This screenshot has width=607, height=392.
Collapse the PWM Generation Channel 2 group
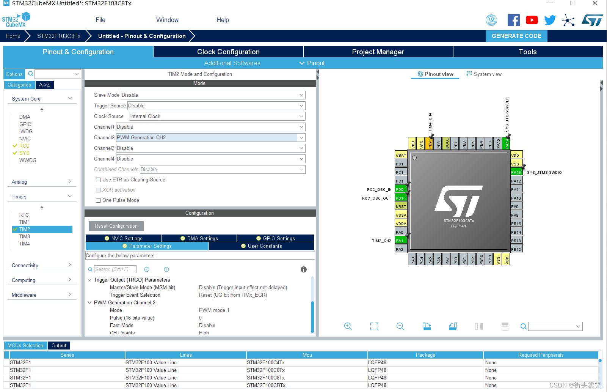[89, 302]
